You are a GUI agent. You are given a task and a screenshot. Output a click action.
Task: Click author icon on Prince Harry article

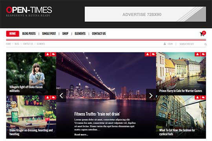pos(197,54)
